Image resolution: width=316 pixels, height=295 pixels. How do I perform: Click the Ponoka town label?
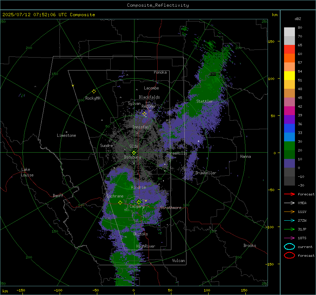(x=160, y=72)
